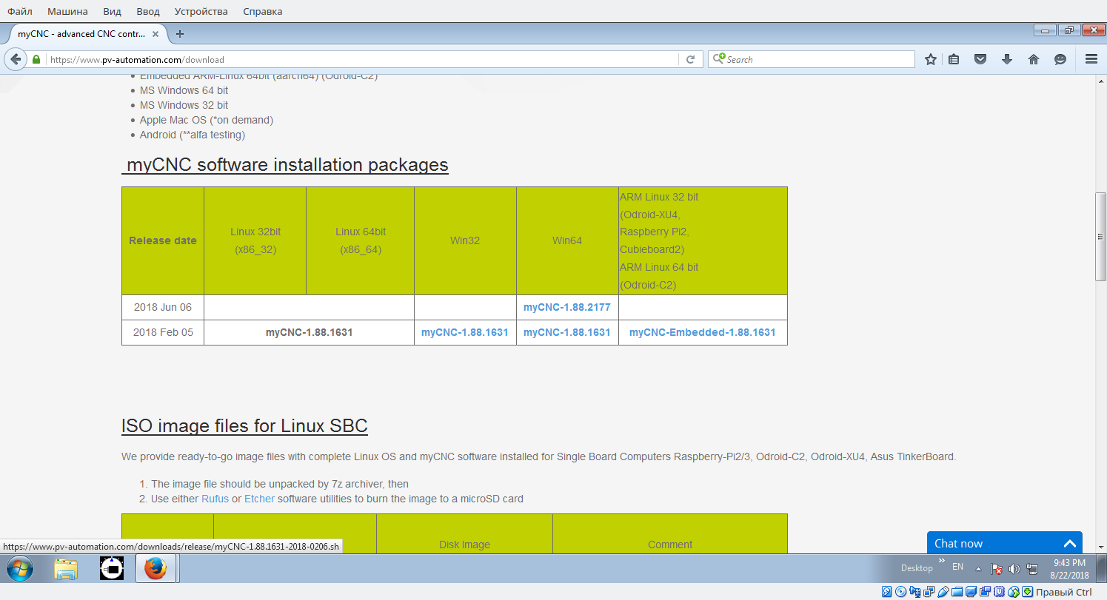Open the Машина menu
Image resolution: width=1107 pixels, height=600 pixels.
67,11
